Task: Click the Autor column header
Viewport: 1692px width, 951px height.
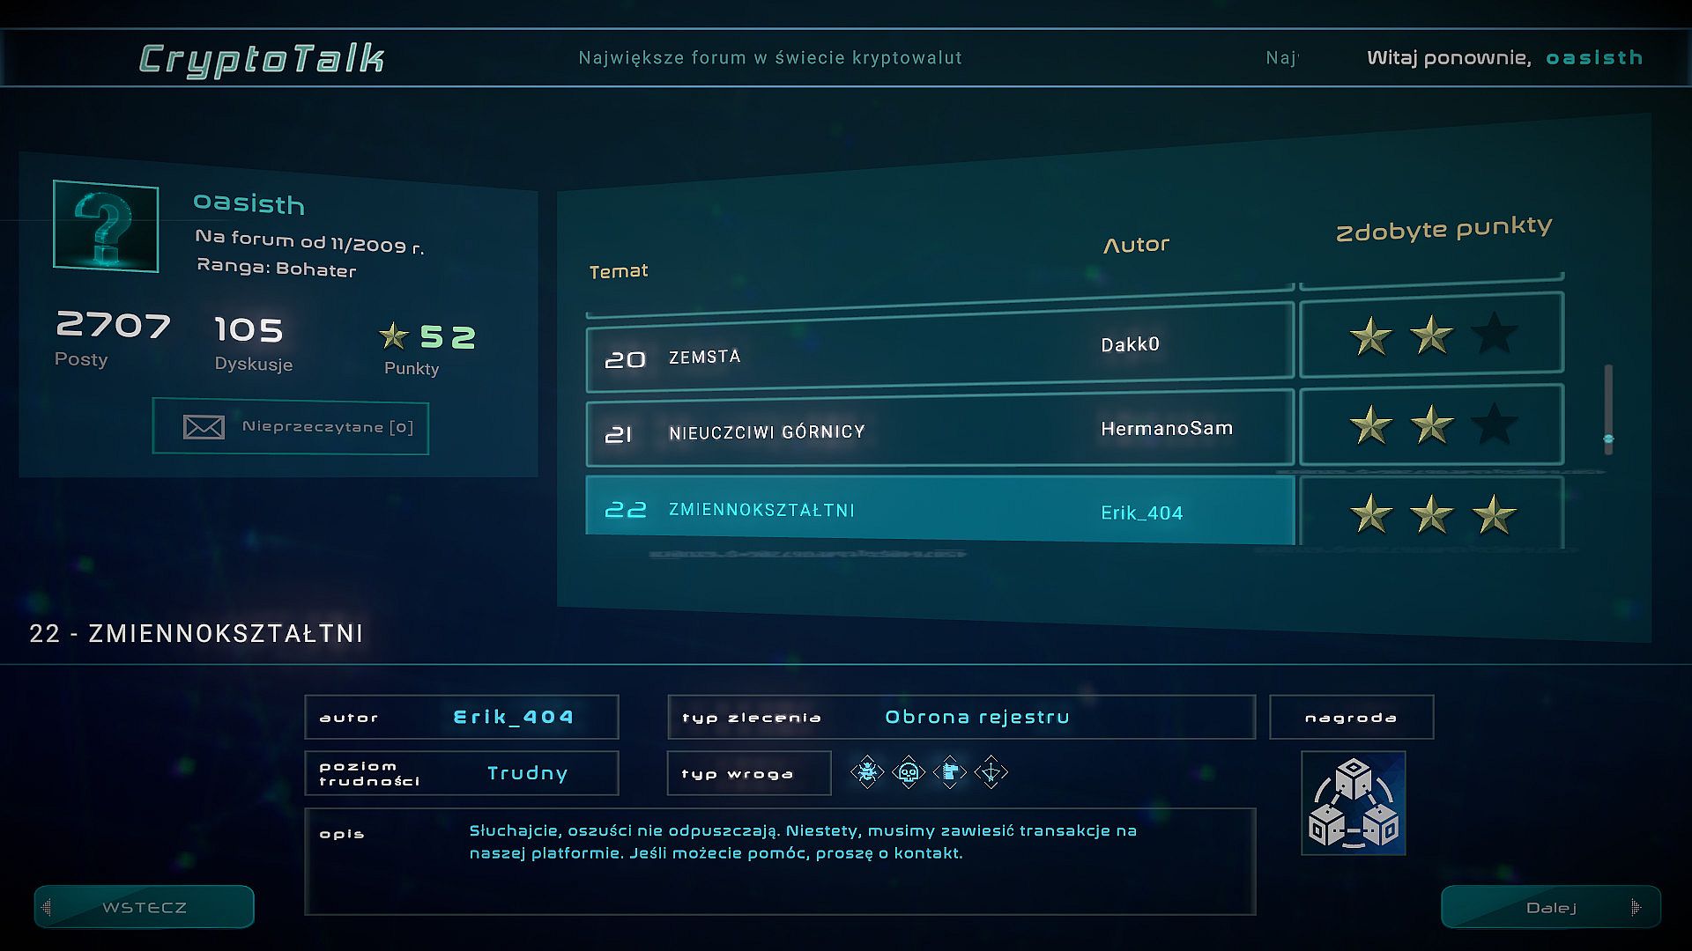Action: 1136,245
